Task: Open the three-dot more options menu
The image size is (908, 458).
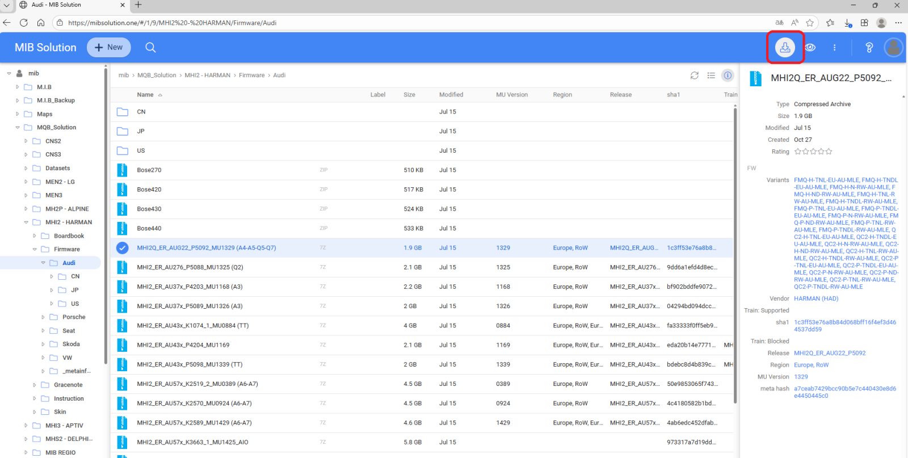Action: [834, 48]
